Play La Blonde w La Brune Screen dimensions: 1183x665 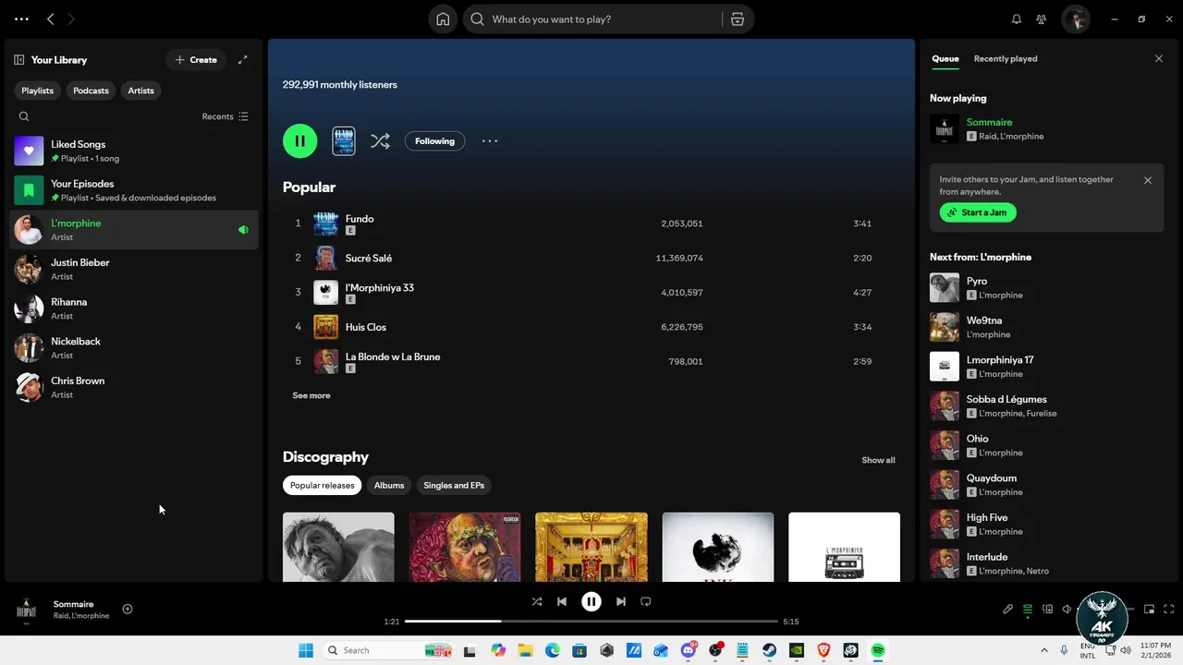(x=591, y=361)
